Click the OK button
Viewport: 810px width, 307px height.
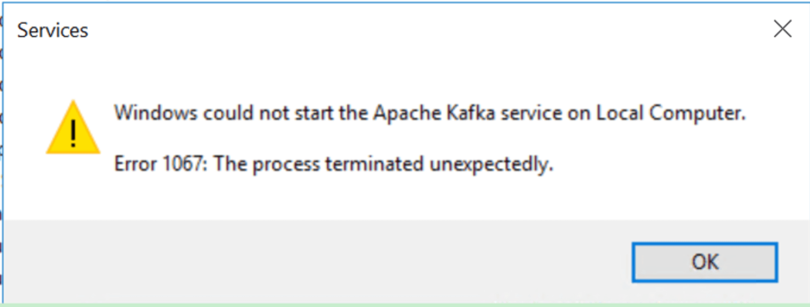coord(704,262)
